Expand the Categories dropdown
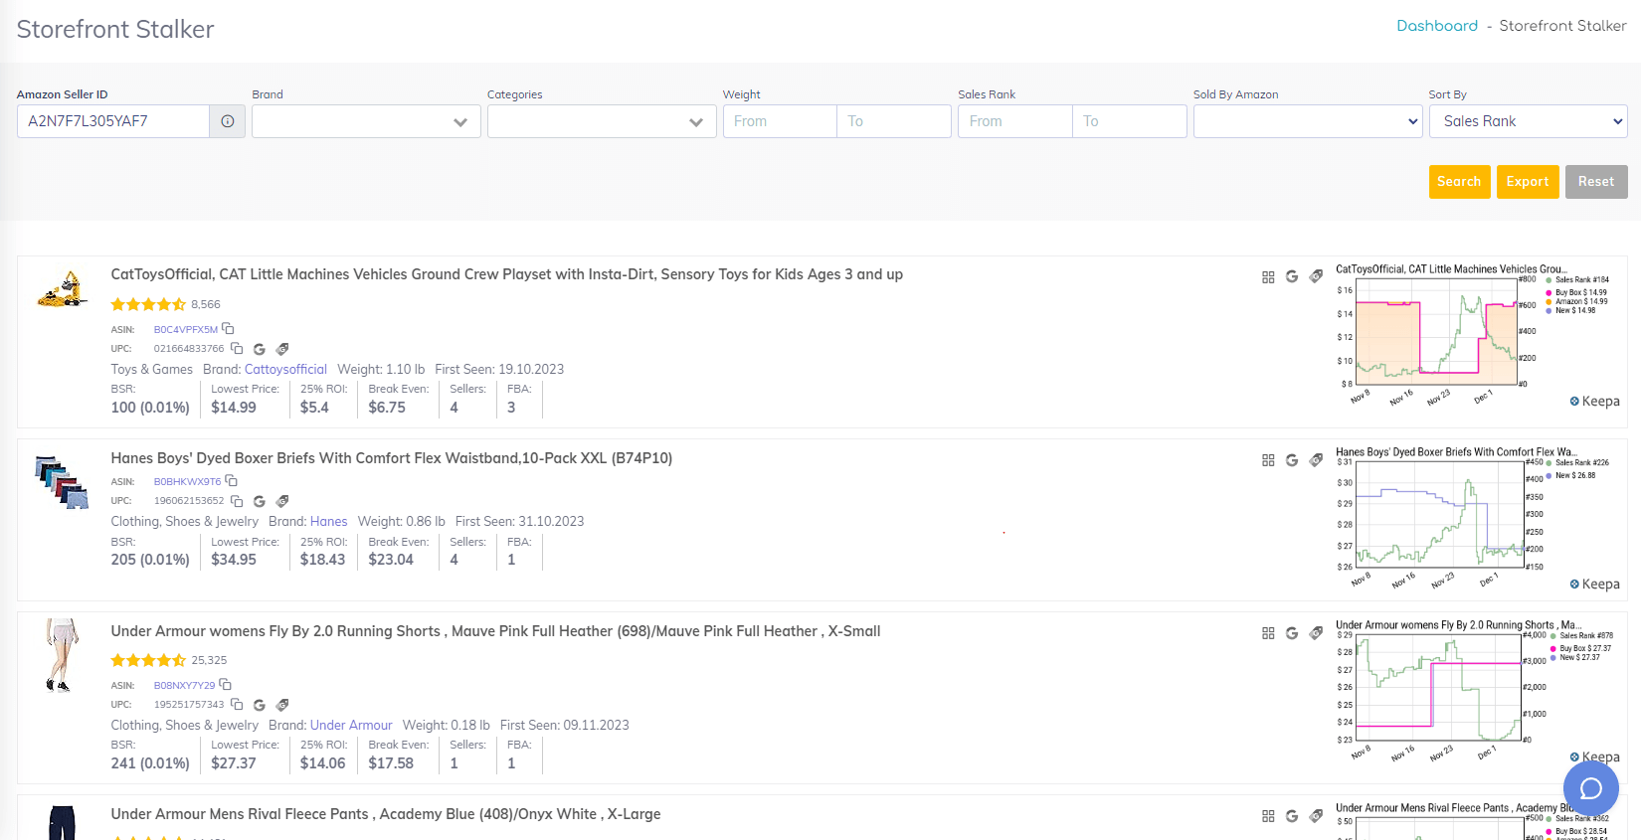 point(602,121)
